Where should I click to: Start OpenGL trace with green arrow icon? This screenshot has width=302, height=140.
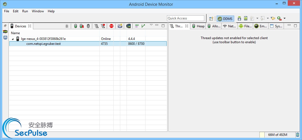[143, 26]
